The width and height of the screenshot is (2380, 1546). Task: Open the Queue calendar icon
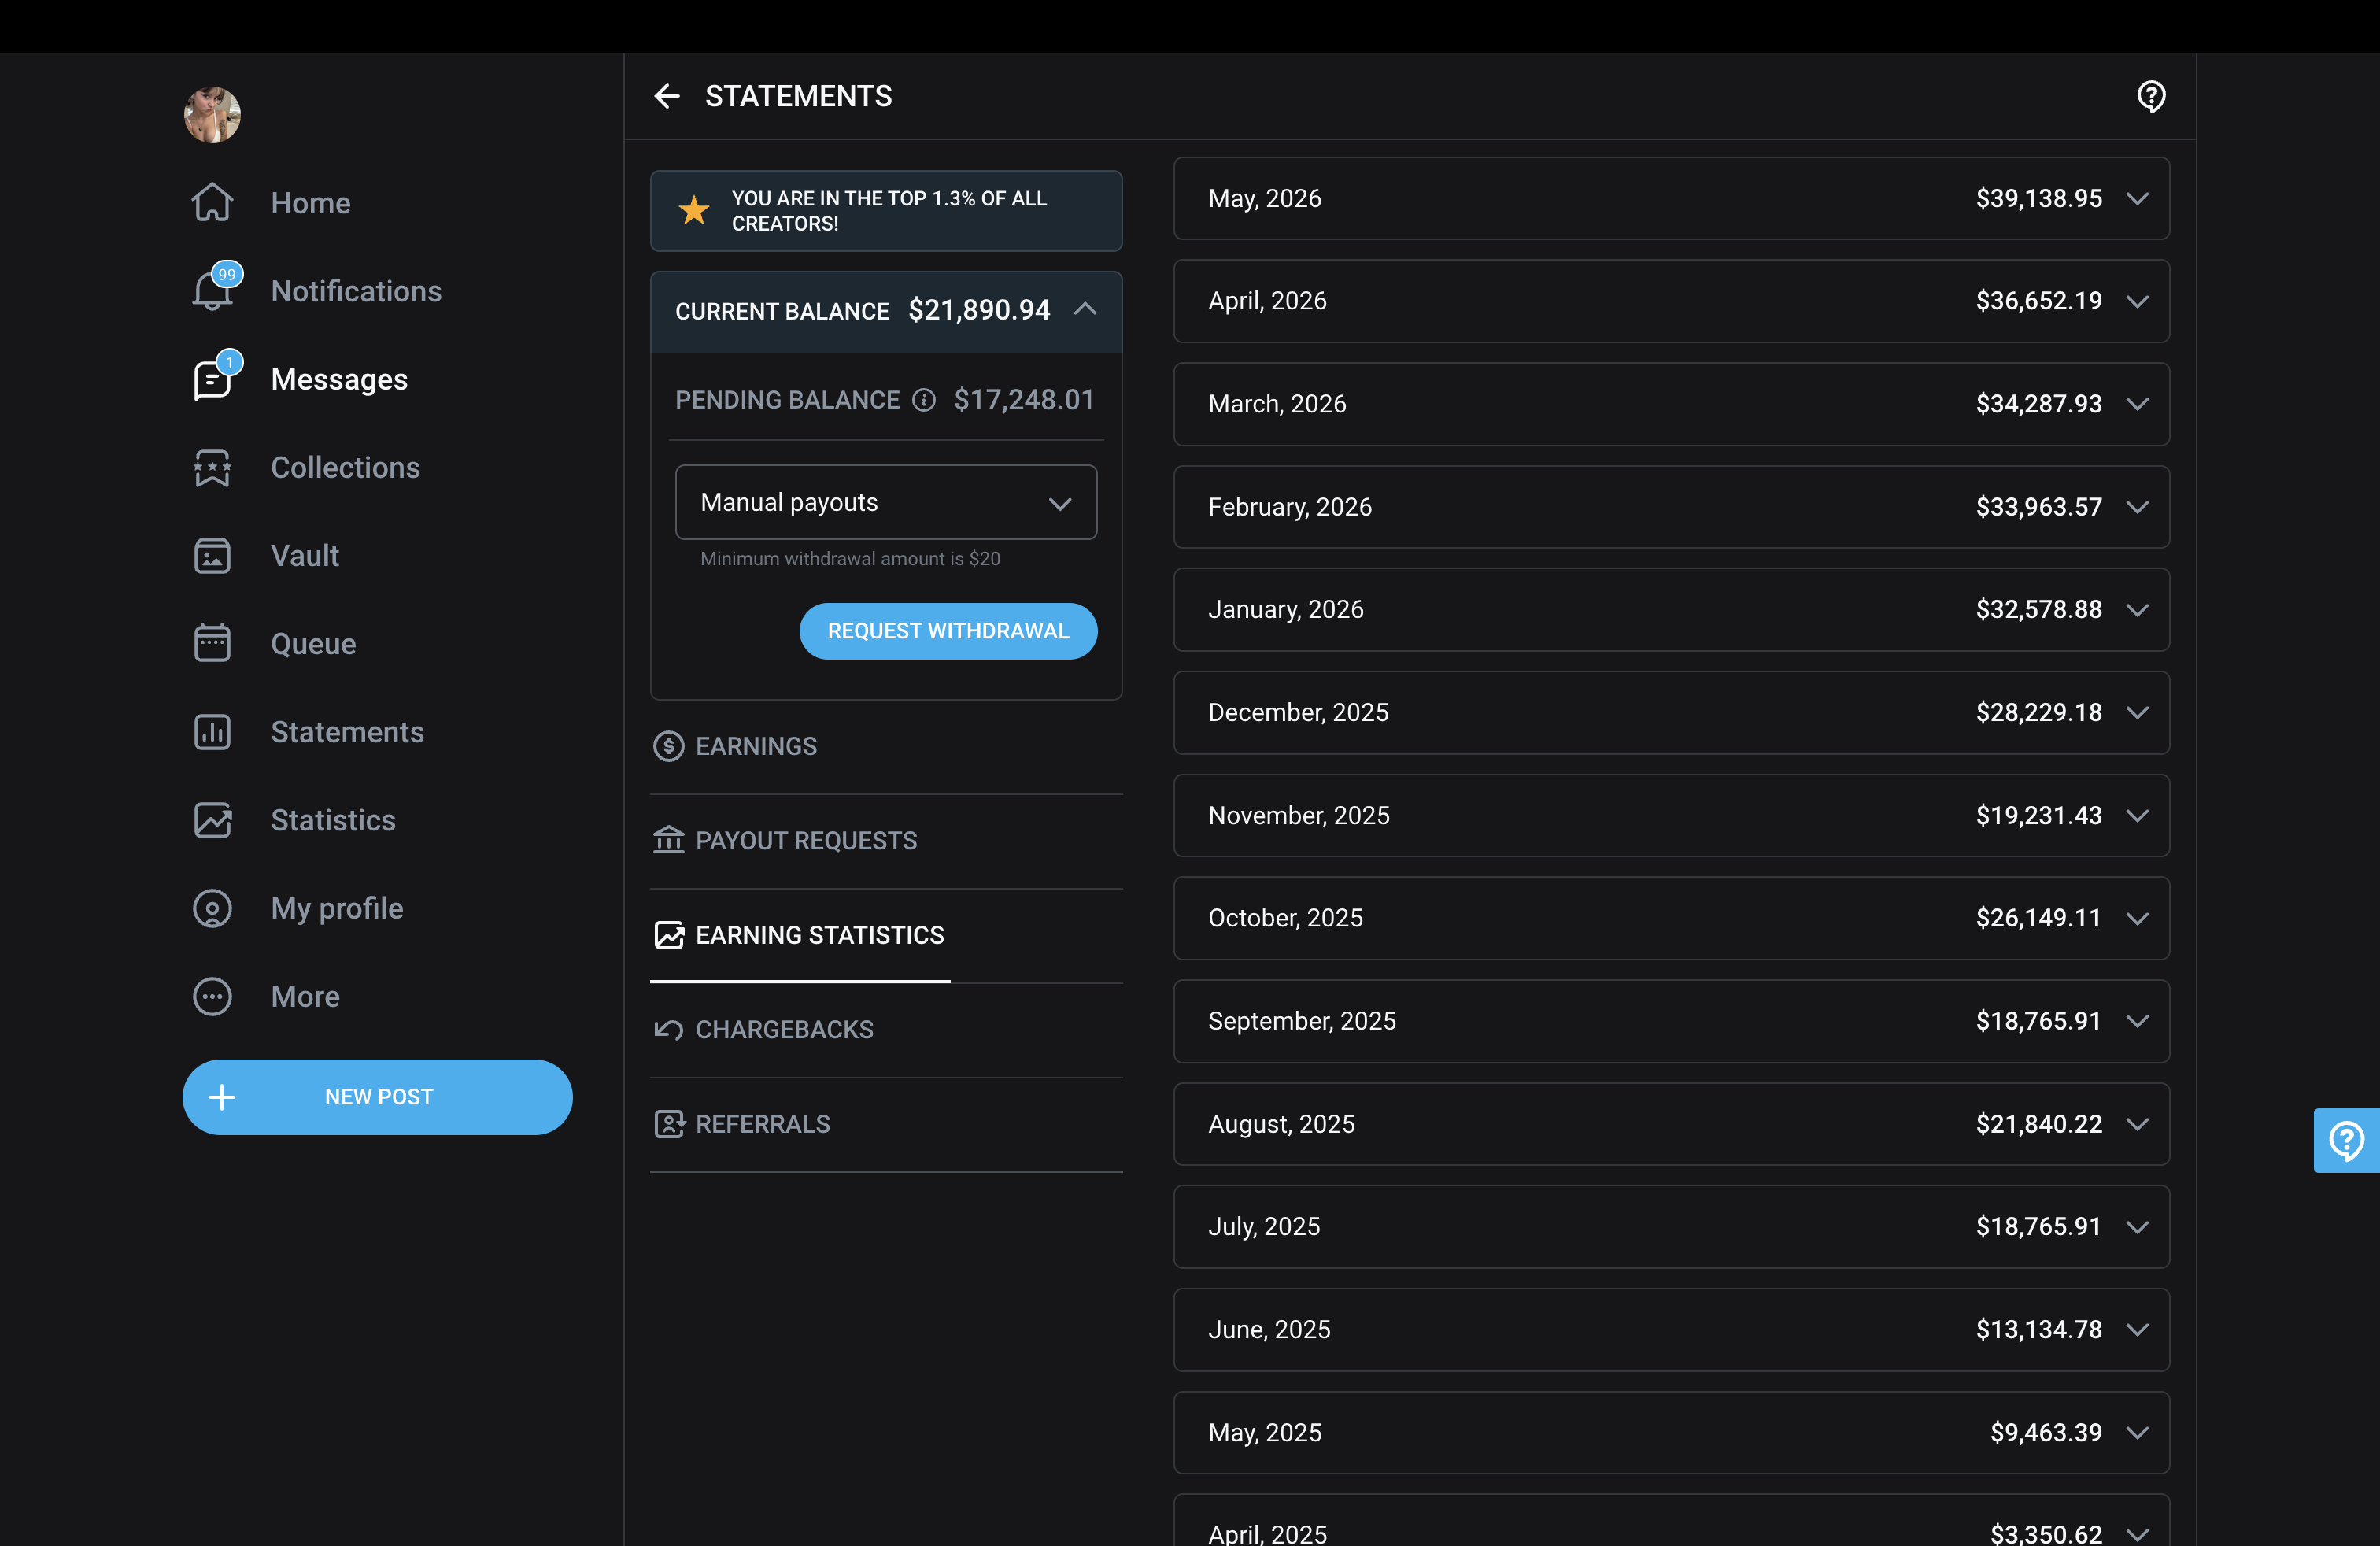(x=213, y=644)
